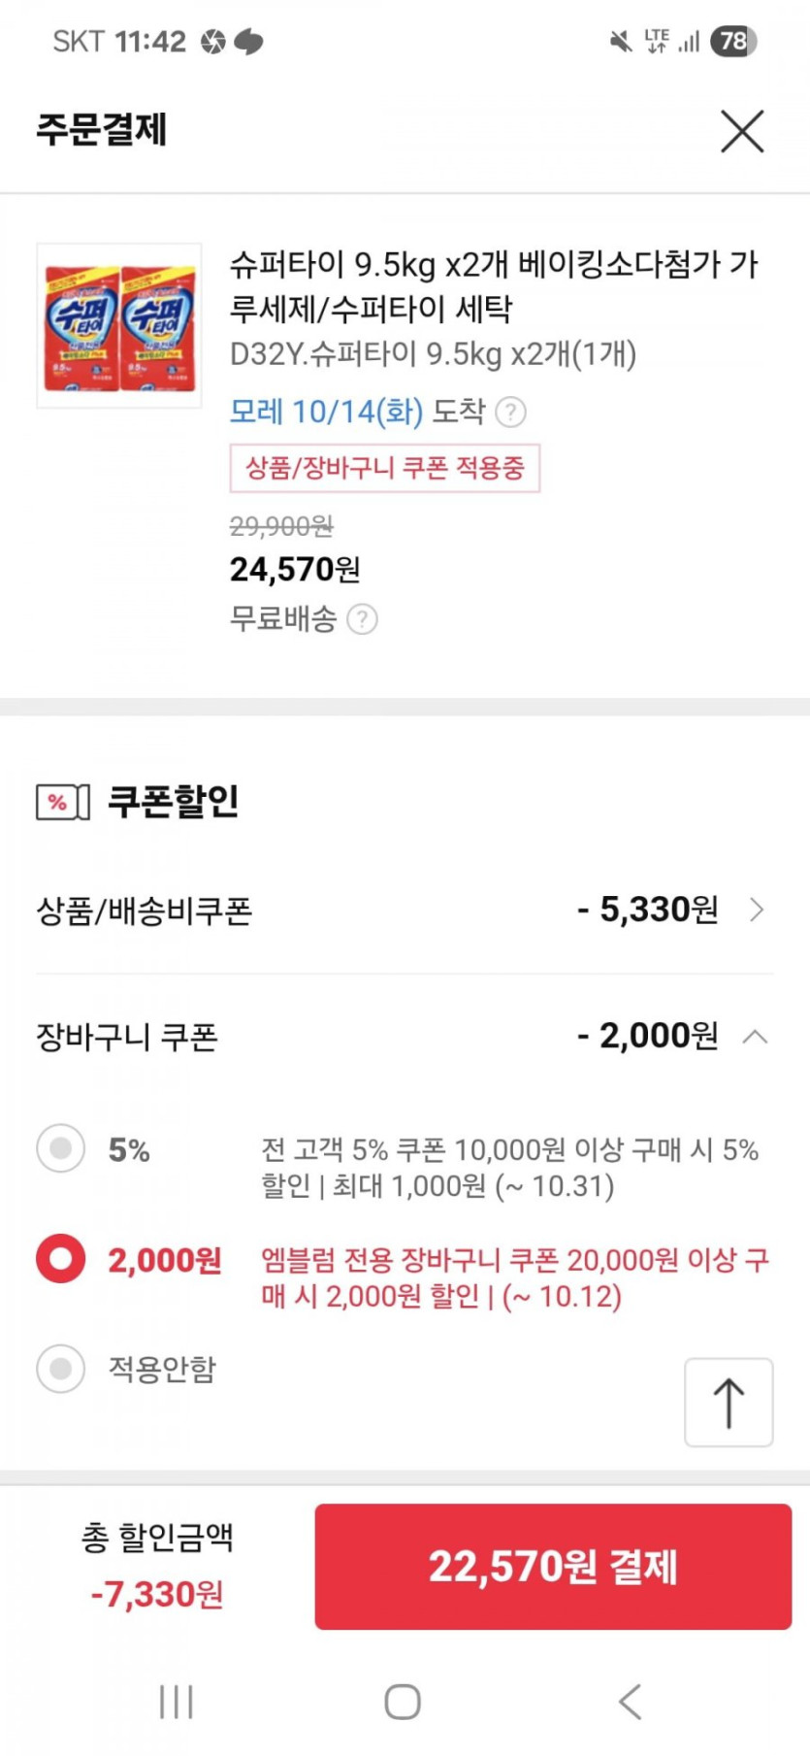Tap the Android back navigation button
This screenshot has width=810, height=1756.
630,1701
